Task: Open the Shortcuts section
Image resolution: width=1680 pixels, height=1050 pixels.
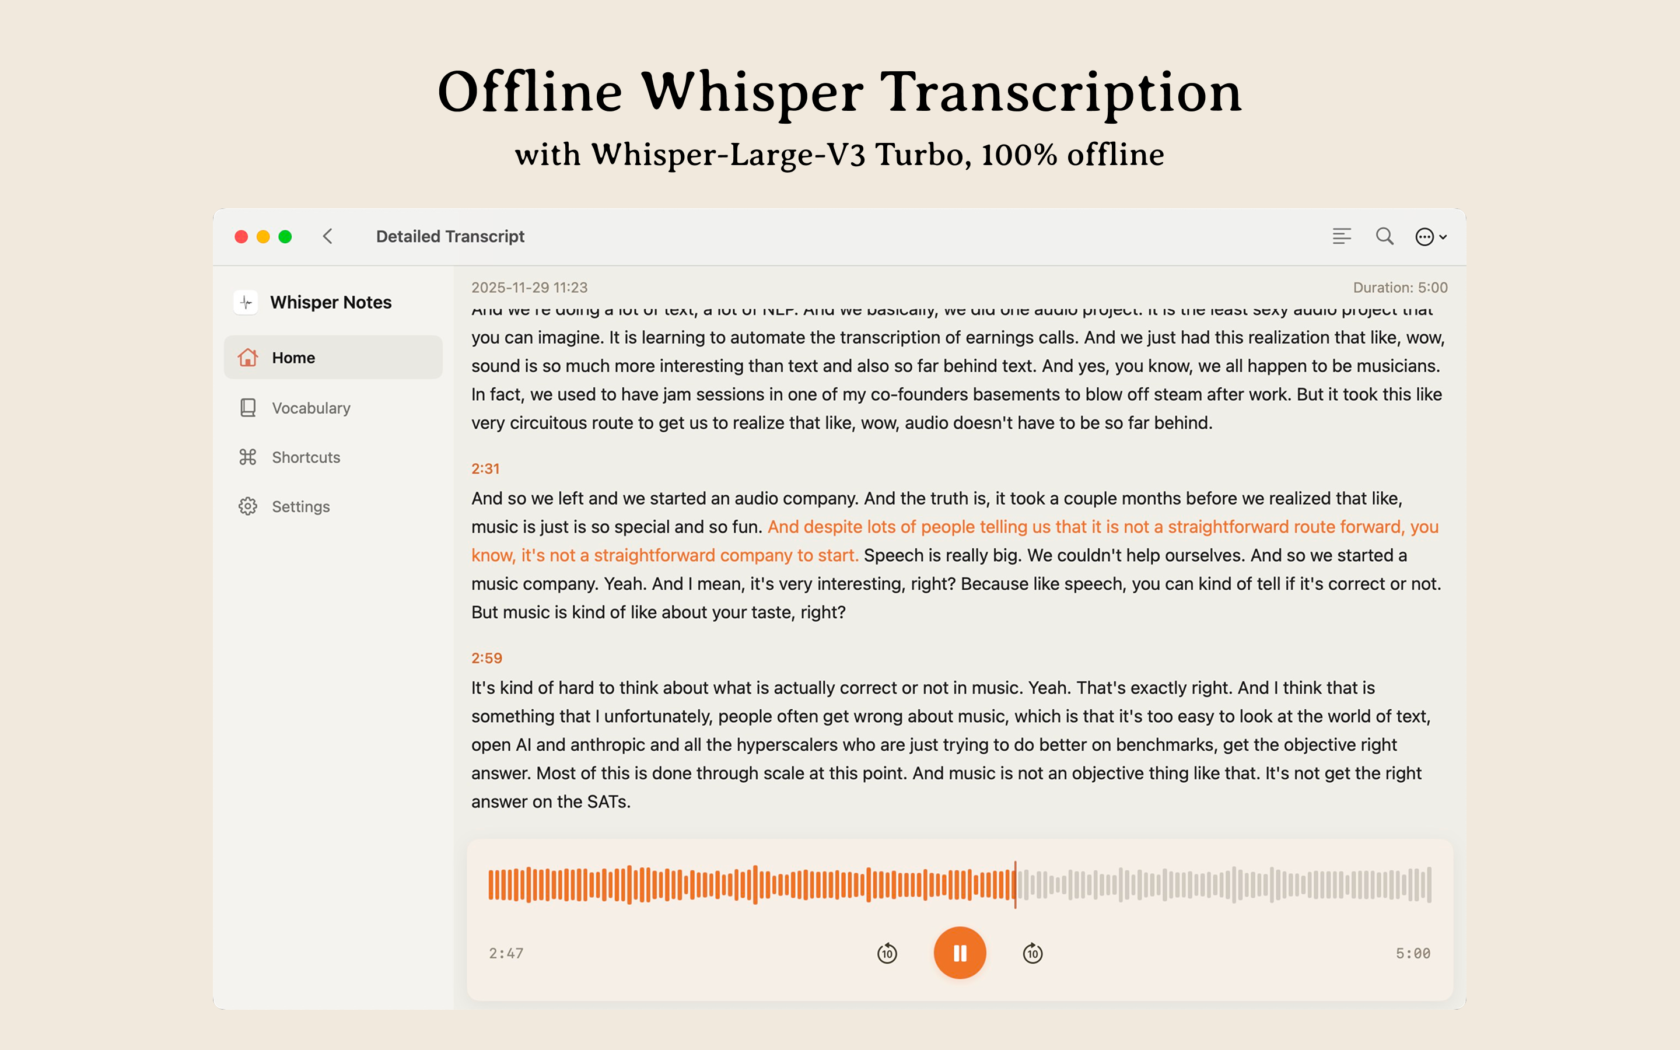Action: click(x=333, y=457)
